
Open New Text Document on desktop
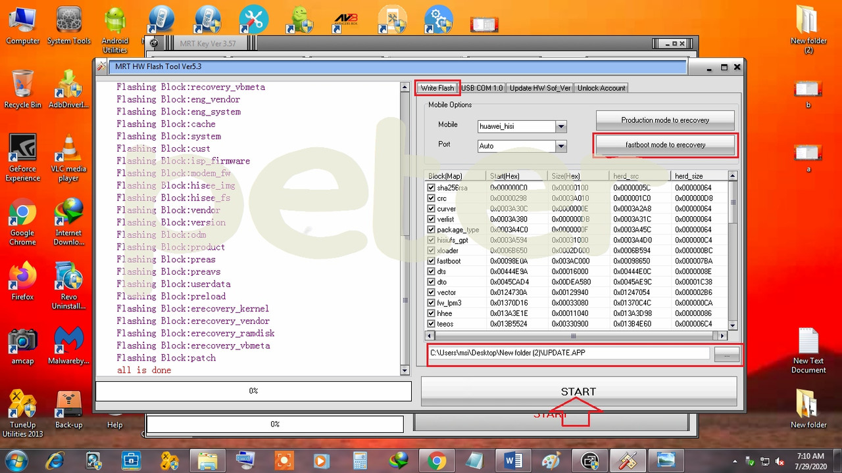click(x=808, y=351)
